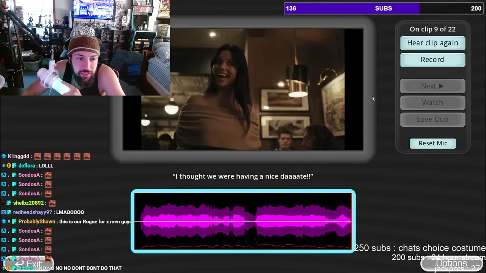Go to the next clip with Next
The image size is (486, 273).
tap(432, 86)
